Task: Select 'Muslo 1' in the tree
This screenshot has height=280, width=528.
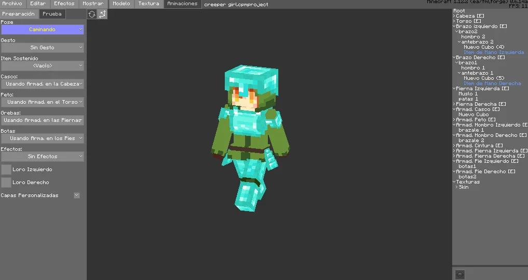Action: coord(468,94)
